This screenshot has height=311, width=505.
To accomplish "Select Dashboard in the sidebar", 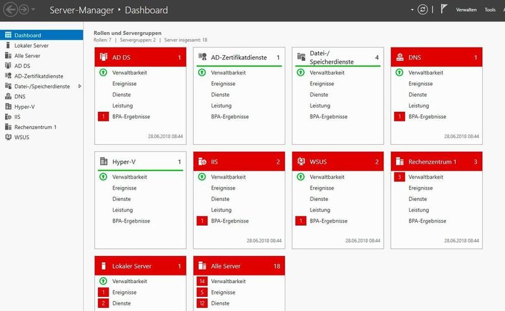I will tap(42, 35).
